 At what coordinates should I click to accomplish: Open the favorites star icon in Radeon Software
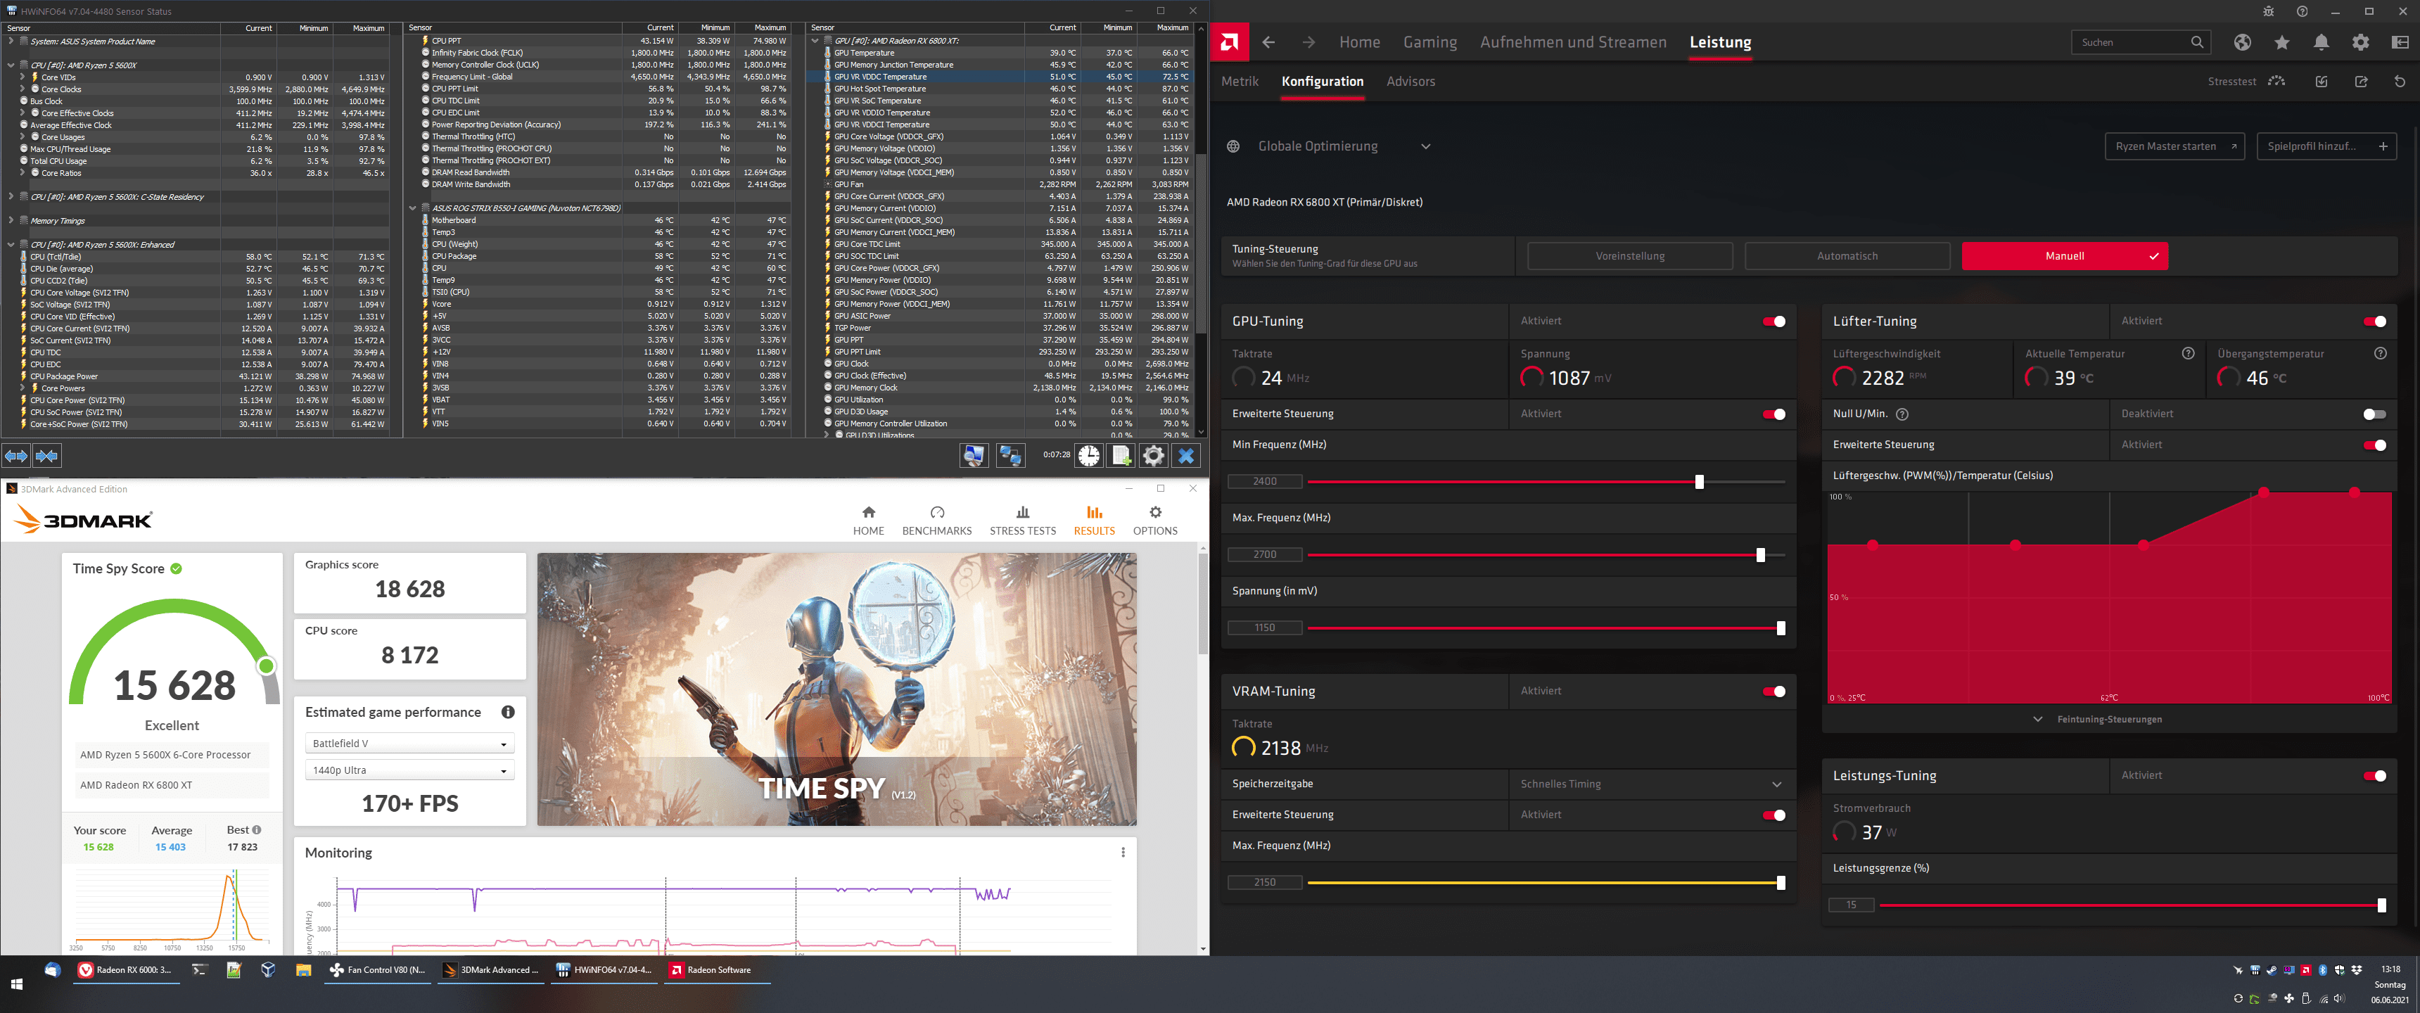point(2282,42)
